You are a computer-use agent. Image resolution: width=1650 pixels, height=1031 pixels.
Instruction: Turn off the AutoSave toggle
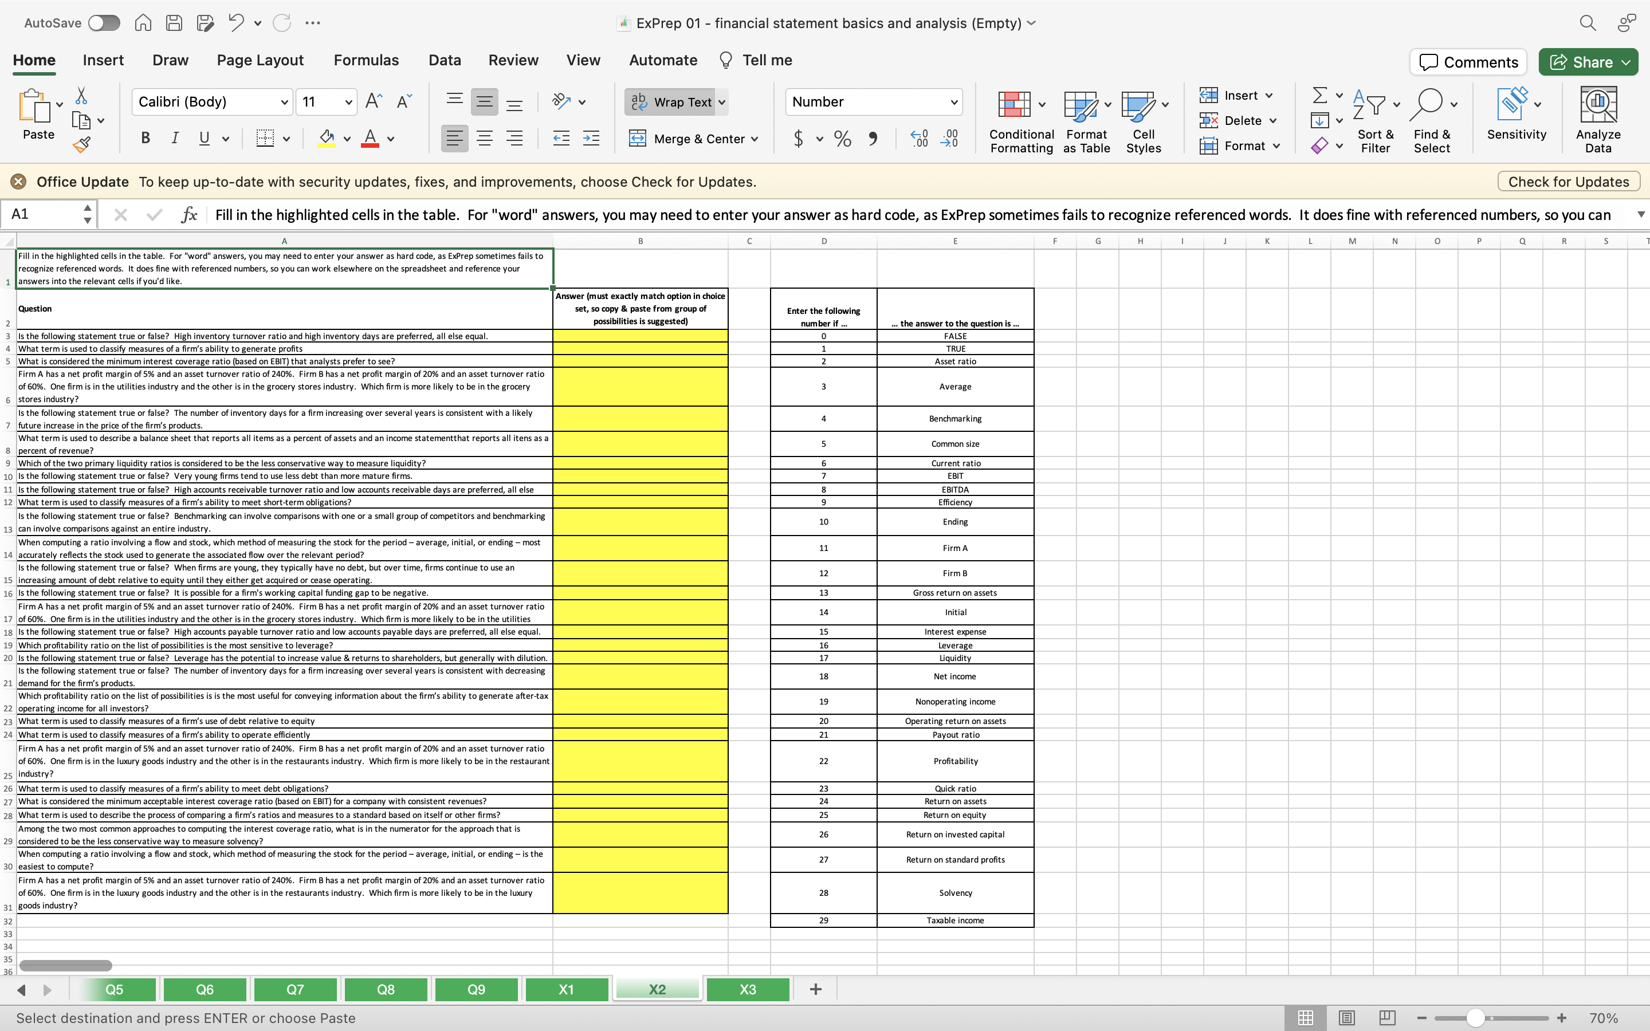click(104, 22)
